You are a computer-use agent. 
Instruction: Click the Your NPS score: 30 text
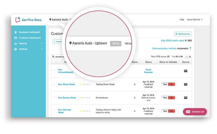pyautogui.click(x=160, y=57)
